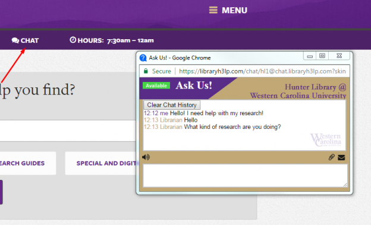Viewport: 371px width, 225px height.
Task: Click the paperclip attach file icon
Action: (x=332, y=157)
